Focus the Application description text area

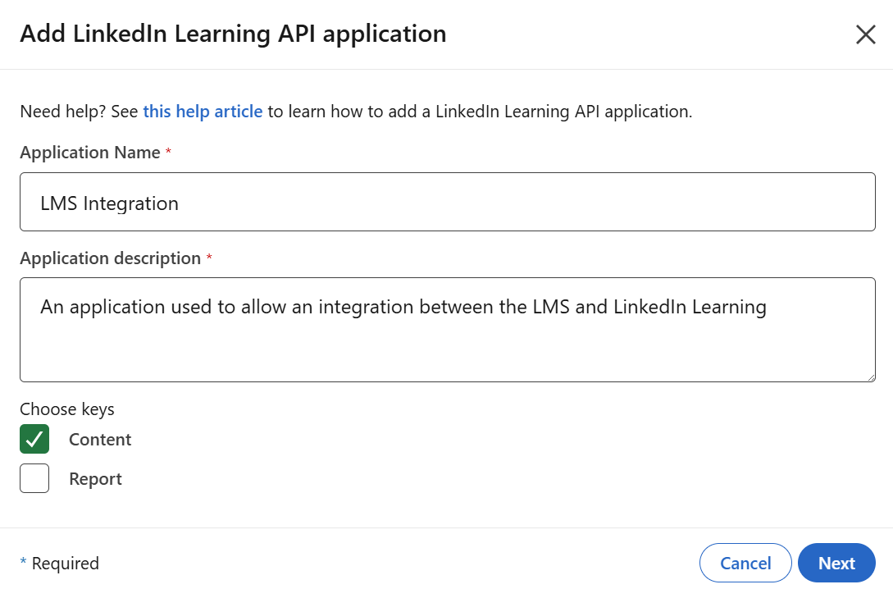click(x=448, y=329)
